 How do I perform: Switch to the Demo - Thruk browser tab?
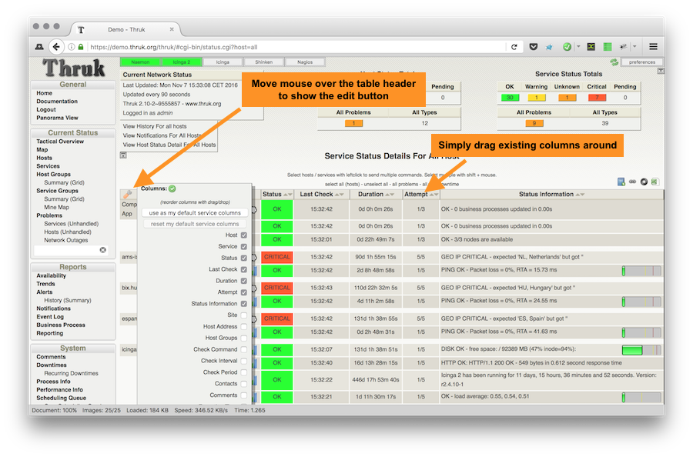(126, 29)
